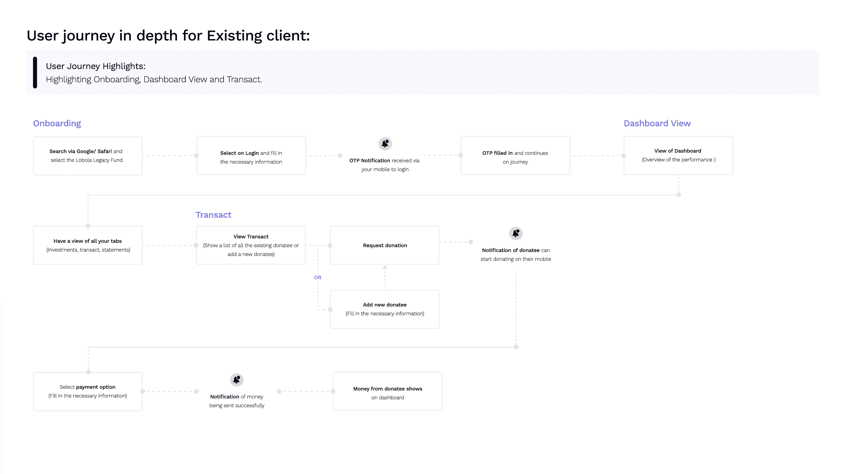Click the Select on Login step box
Viewport: 845px width, 474px height.
point(251,156)
